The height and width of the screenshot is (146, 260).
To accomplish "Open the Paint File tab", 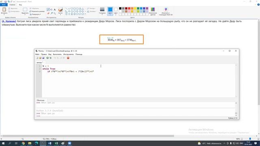I will [x=4, y=5].
